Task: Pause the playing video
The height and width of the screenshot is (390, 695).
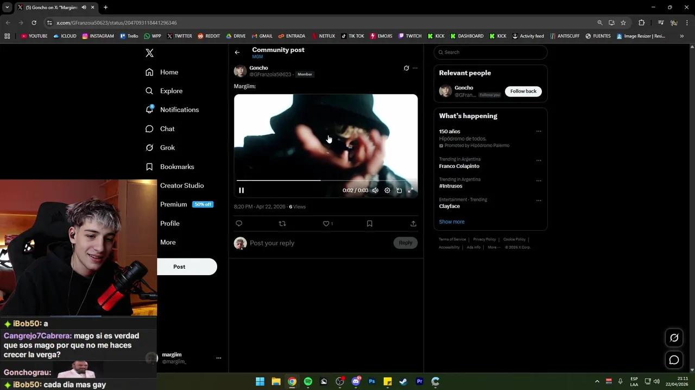Action: click(242, 190)
